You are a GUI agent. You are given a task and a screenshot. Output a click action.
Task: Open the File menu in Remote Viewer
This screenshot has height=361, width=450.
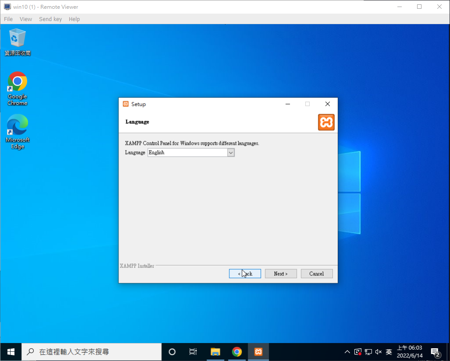8,19
